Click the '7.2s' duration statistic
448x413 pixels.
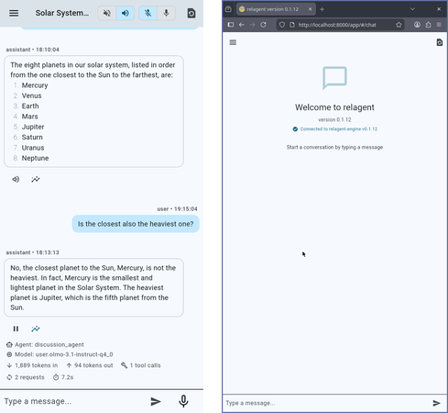(63, 377)
